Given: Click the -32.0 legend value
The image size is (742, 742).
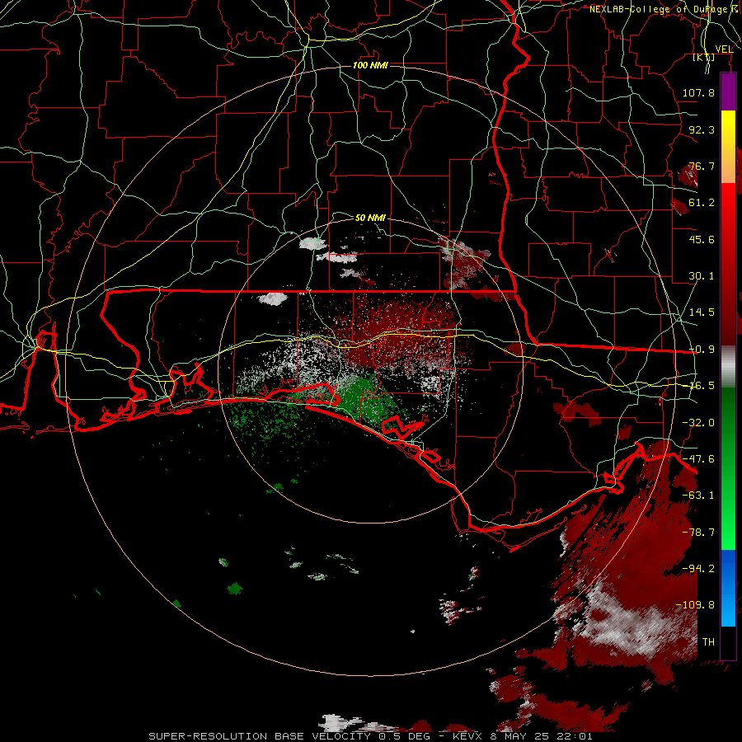Looking at the screenshot, I should pyautogui.click(x=698, y=423).
